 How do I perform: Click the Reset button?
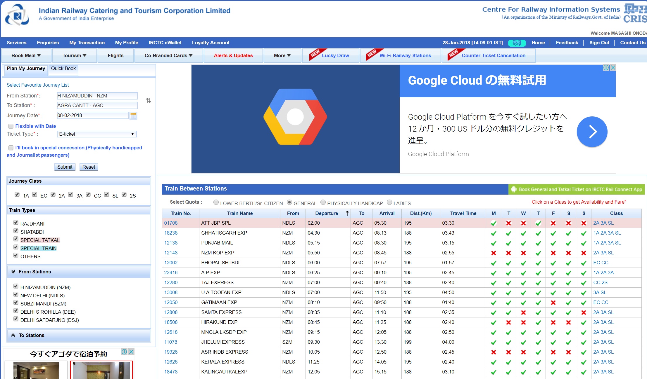[89, 167]
